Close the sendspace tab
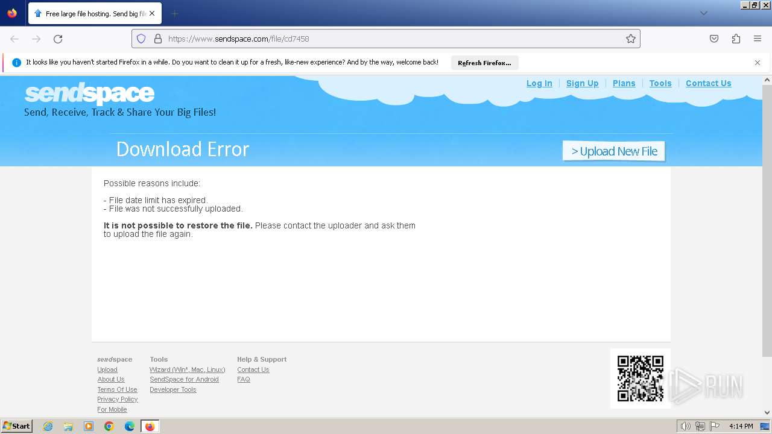 [152, 13]
